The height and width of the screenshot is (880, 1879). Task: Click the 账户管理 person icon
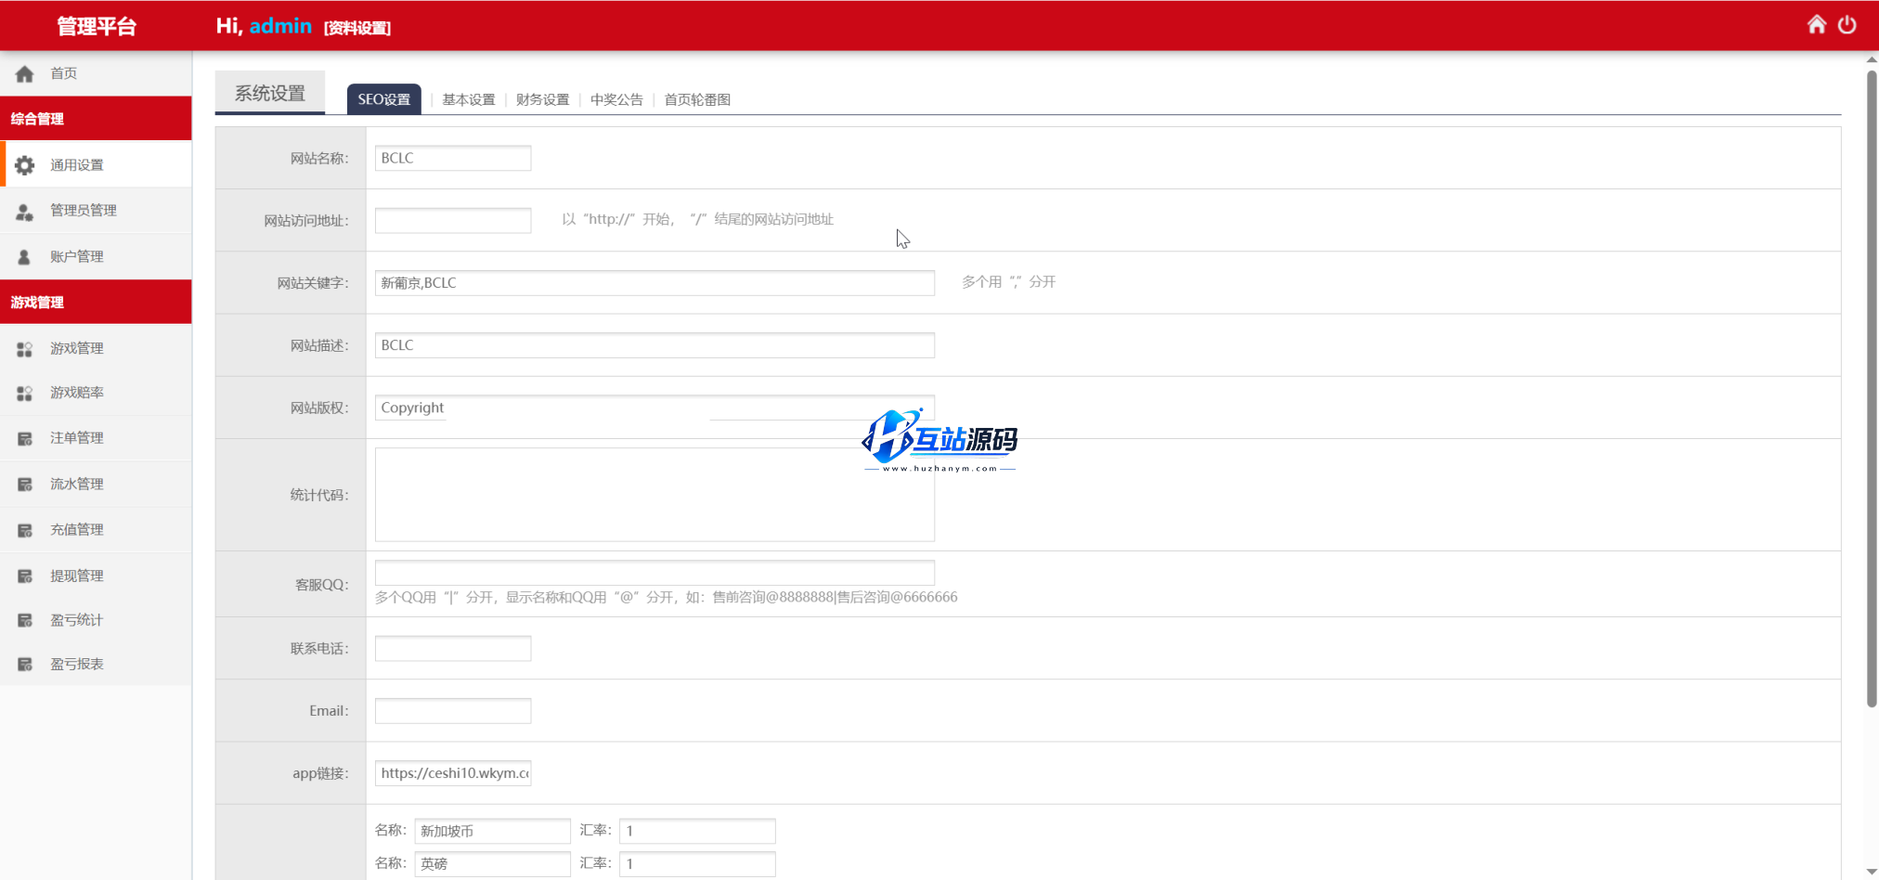pos(24,256)
